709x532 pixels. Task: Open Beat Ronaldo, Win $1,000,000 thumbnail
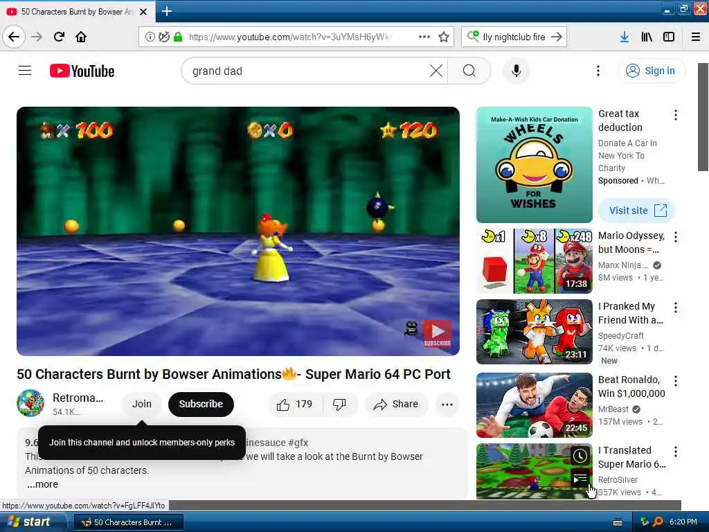pyautogui.click(x=534, y=405)
